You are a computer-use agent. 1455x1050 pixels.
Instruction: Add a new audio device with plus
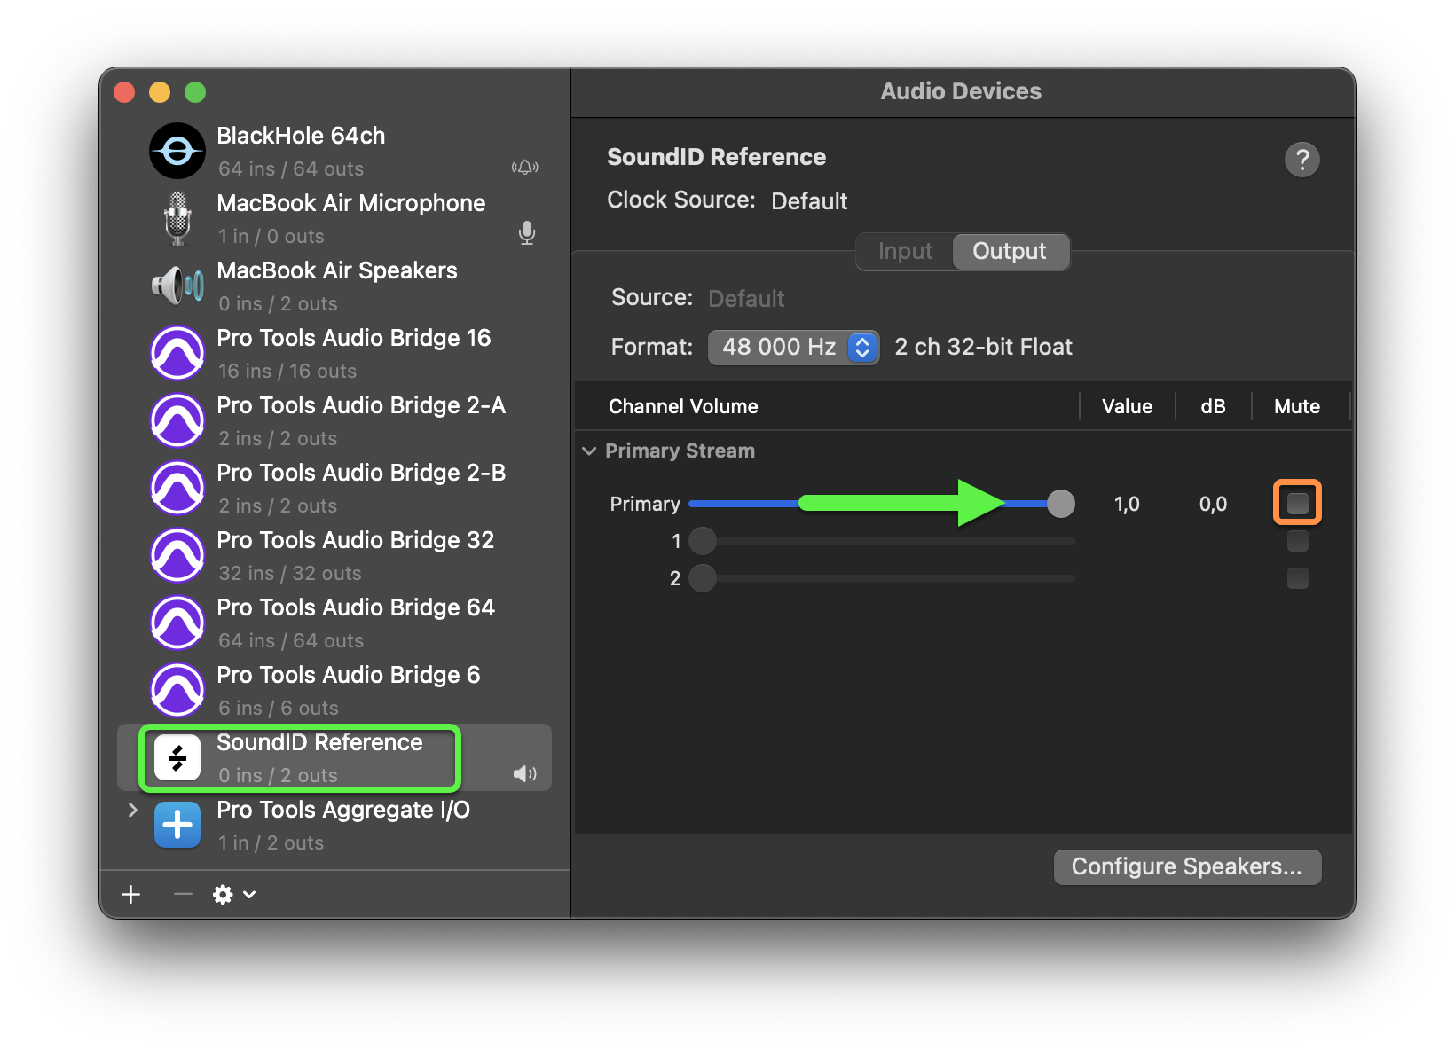click(131, 895)
